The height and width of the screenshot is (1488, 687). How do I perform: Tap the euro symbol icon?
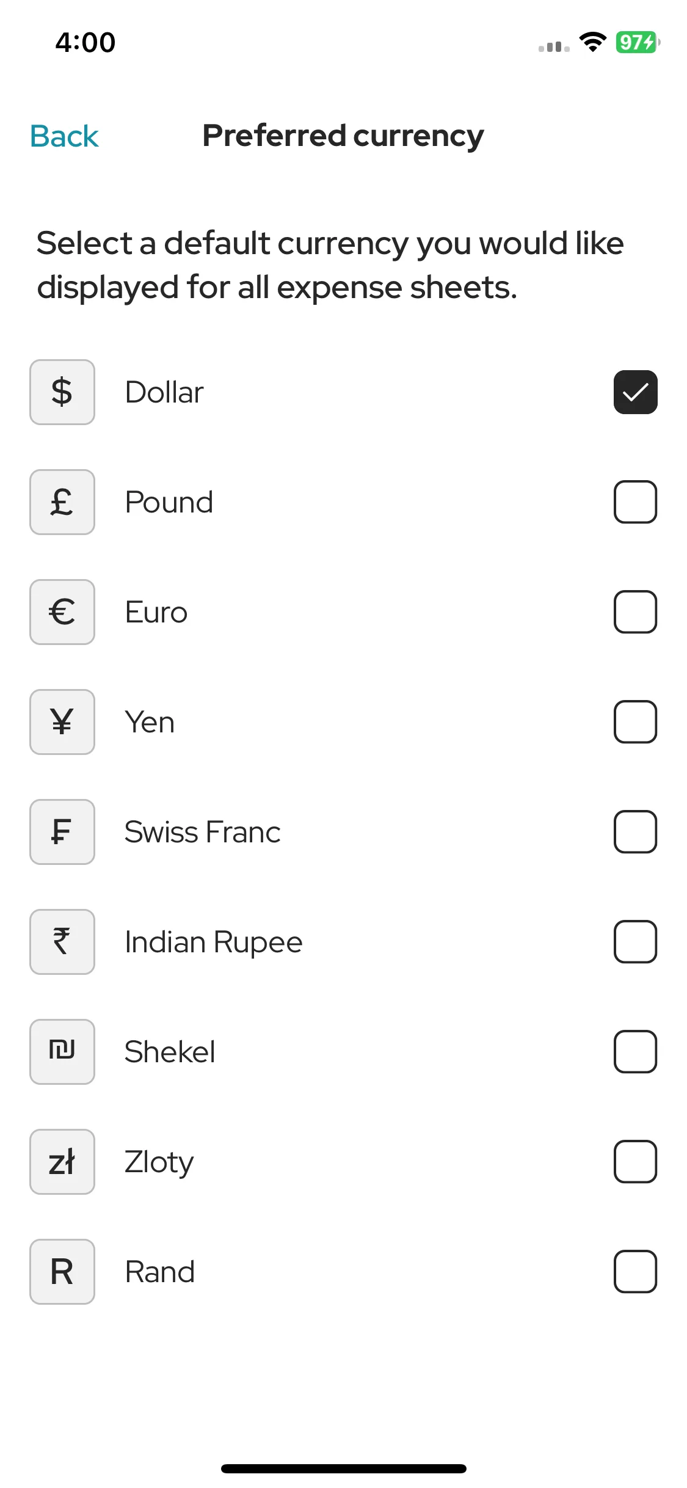tap(62, 612)
